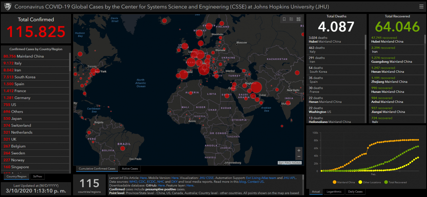
Task: Open the Daily Cases chart tab
Action: click(355, 191)
